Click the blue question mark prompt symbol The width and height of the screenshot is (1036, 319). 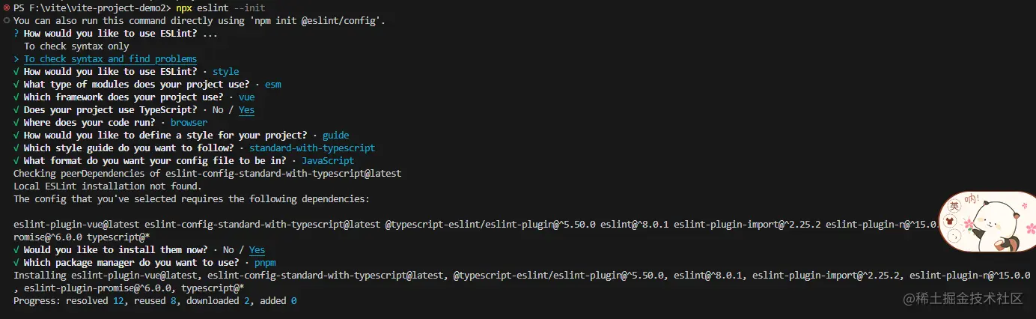[x=16, y=34]
